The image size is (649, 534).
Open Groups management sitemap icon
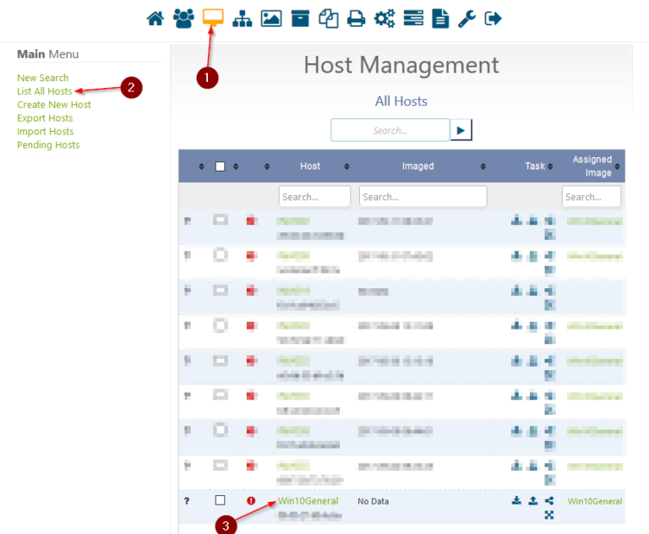point(242,18)
